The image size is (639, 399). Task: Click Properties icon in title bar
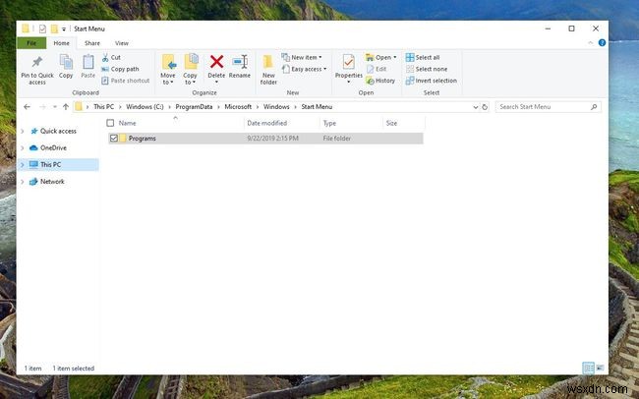point(42,28)
